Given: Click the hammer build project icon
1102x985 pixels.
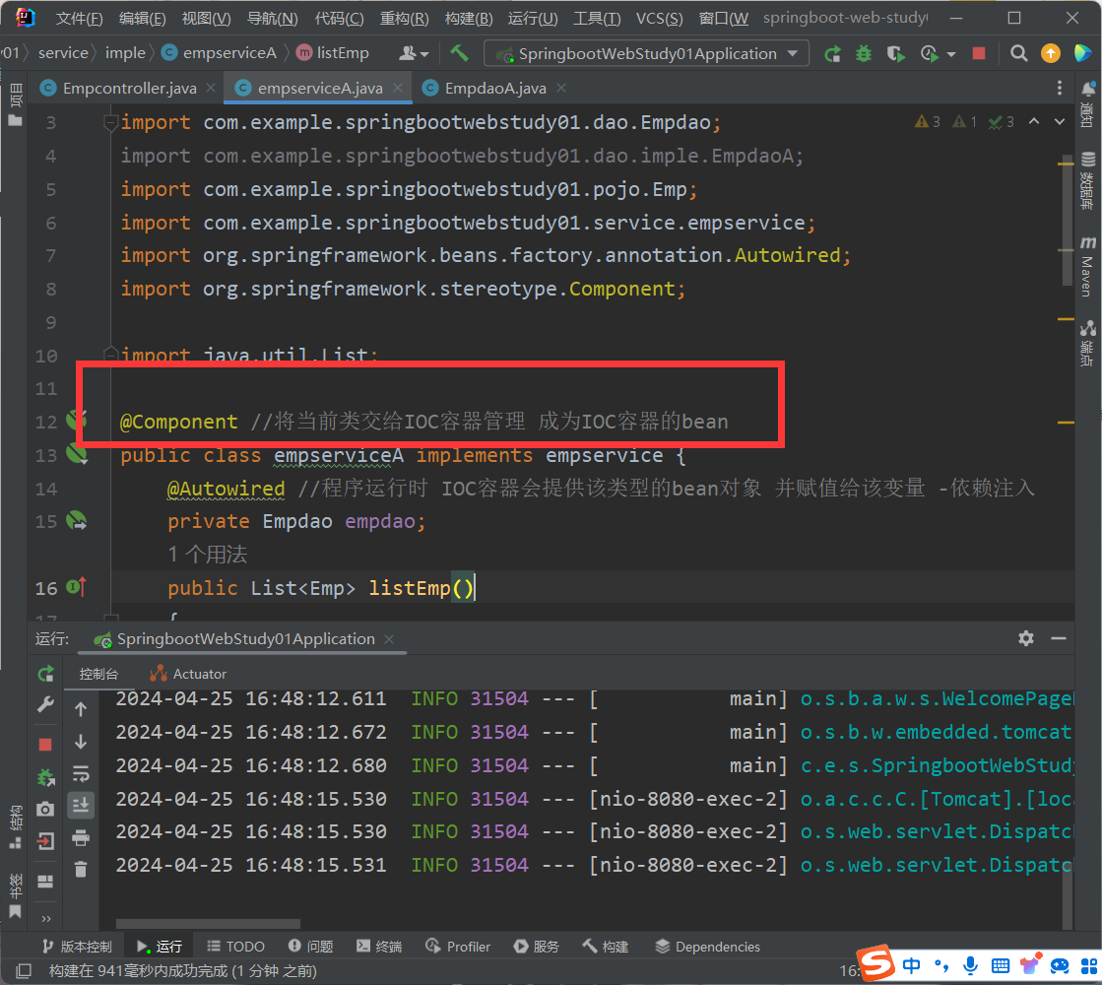Looking at the screenshot, I should [459, 53].
